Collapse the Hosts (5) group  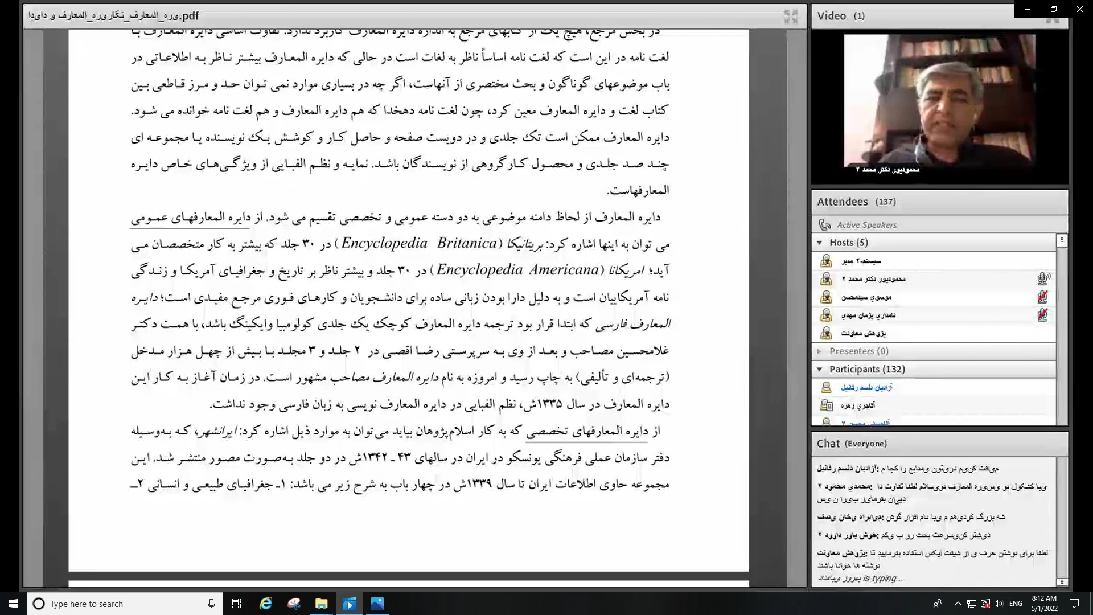pos(820,243)
